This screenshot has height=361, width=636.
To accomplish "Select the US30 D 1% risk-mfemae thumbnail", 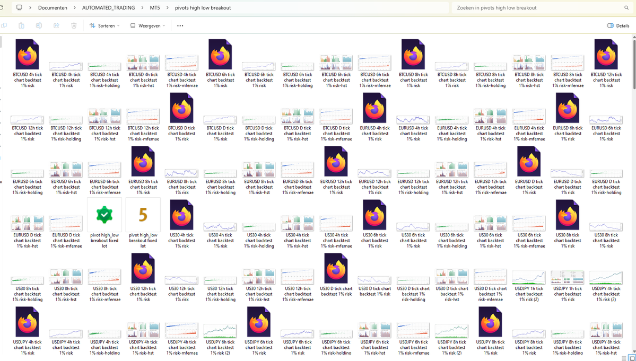I will 491,277.
